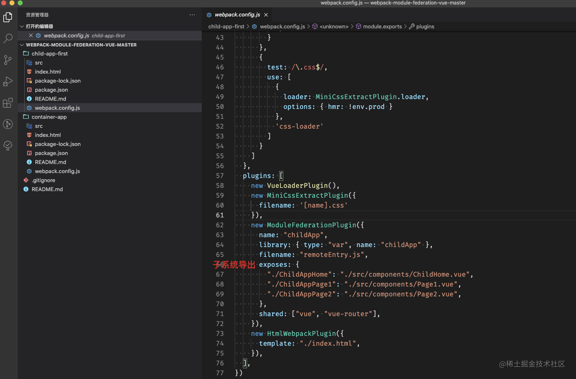The height and width of the screenshot is (379, 576).
Task: Open the Source Control view icon
Action: coord(8,60)
